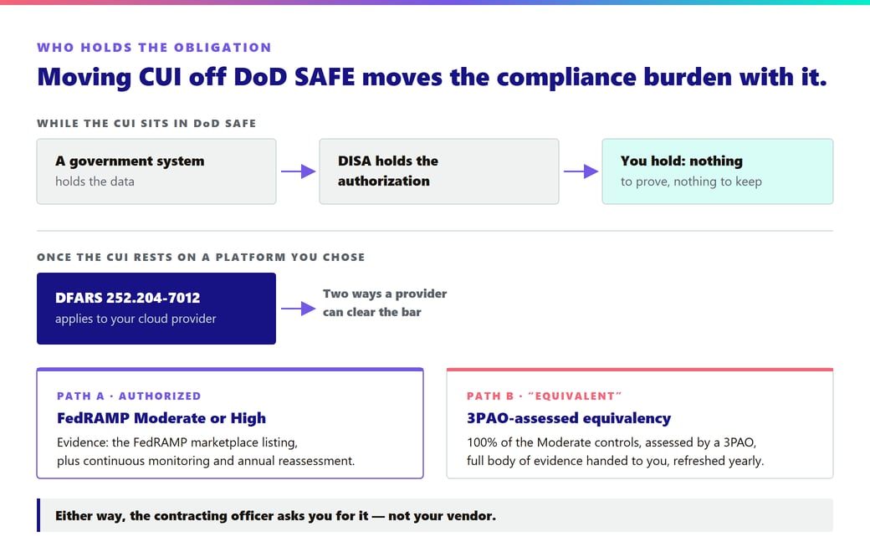The height and width of the screenshot is (552, 870).
Task: Click 'applies to your cloud provider' text
Action: (x=136, y=319)
